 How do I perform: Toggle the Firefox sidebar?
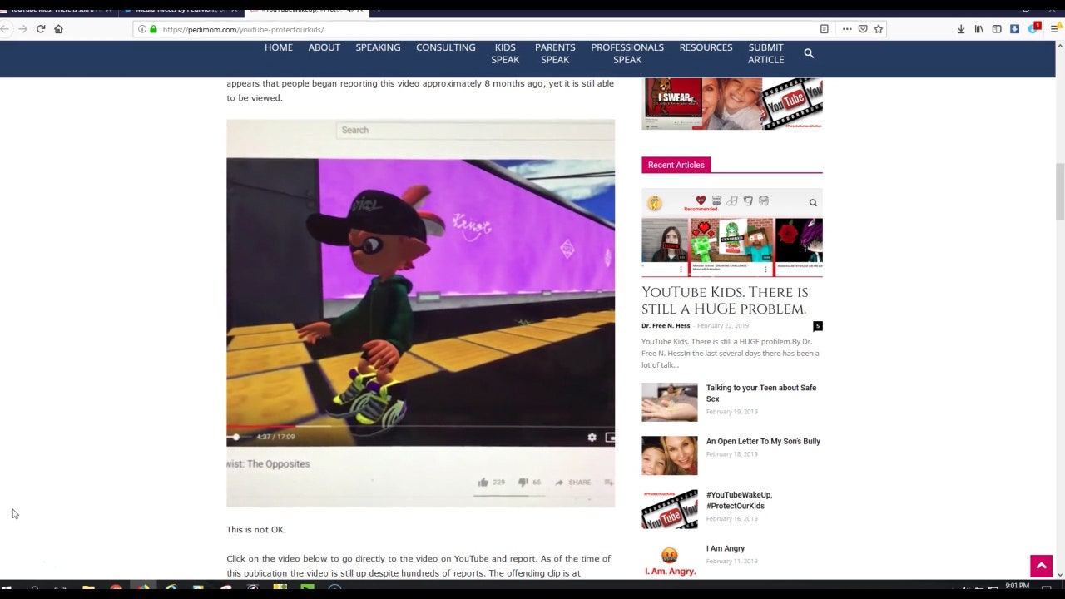997,29
